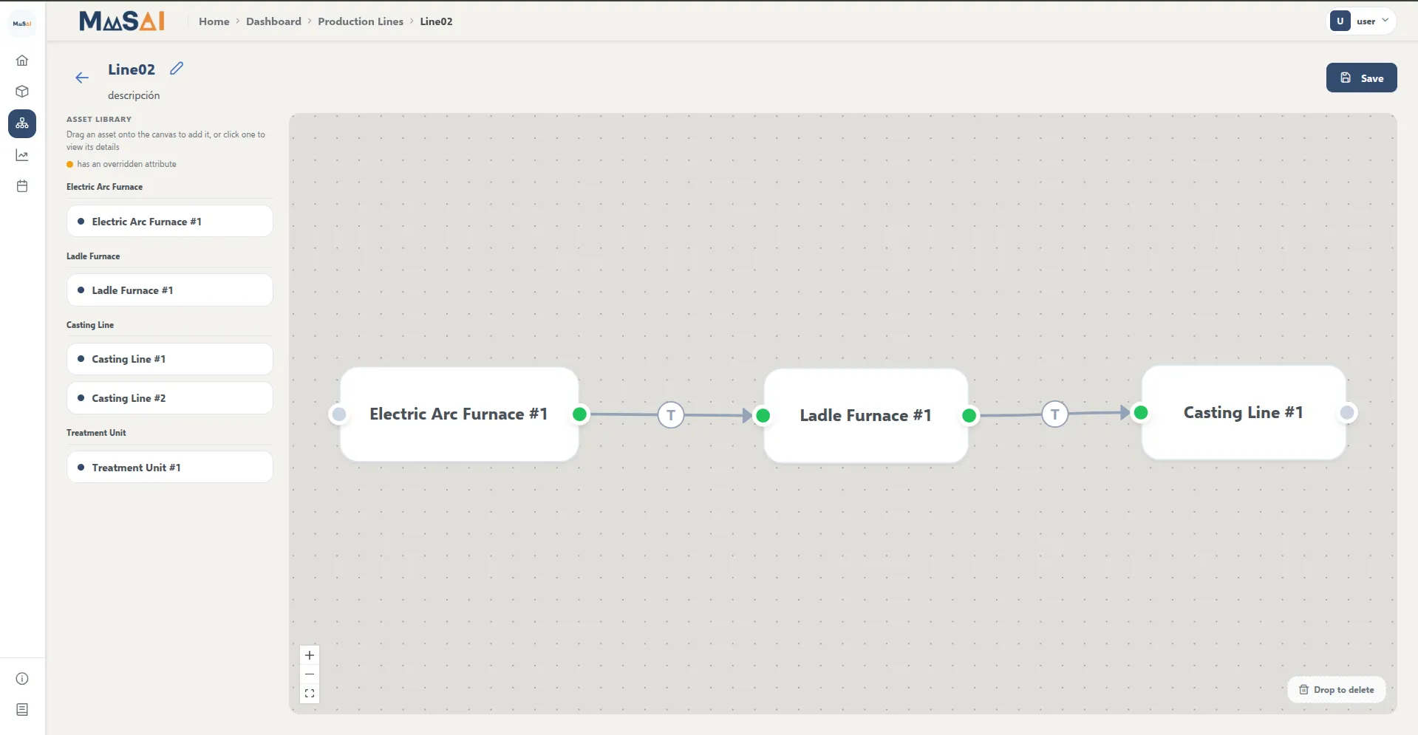
Task: Select Ladle Furnace #1 library asset
Action: tap(169, 290)
